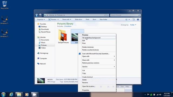Select Desktop in Favorites
Image resolution: width=173 pixels, height=97 pixels.
[x=43, y=27]
